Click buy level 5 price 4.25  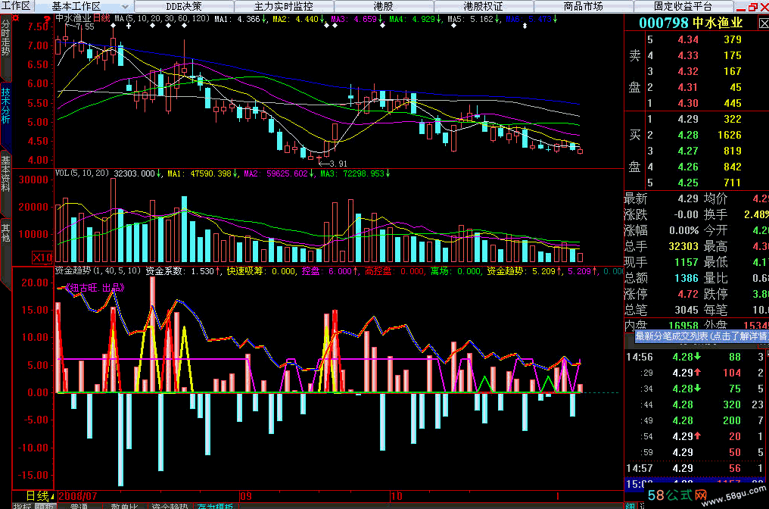[x=687, y=183]
